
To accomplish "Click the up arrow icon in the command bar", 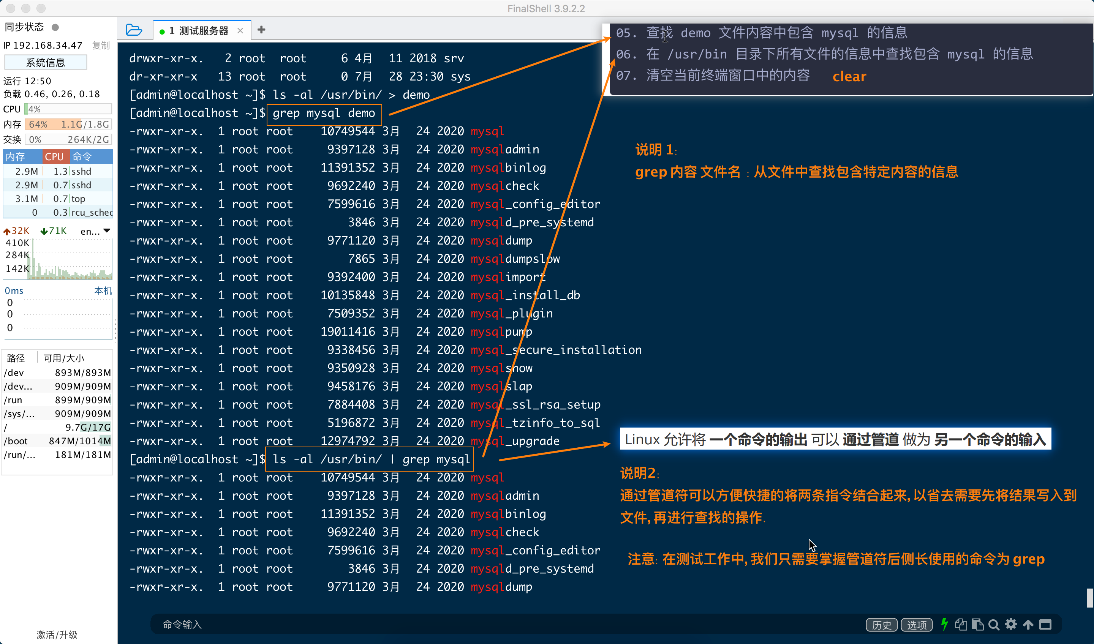I will pos(1028,625).
